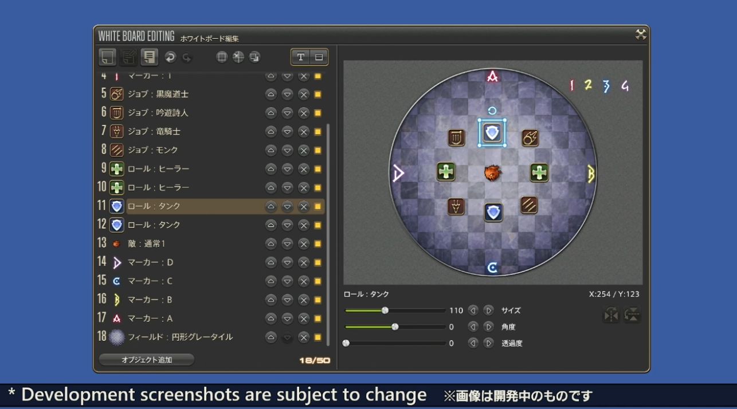Click the blue marker 3 on canvas
The image size is (737, 409).
point(606,86)
